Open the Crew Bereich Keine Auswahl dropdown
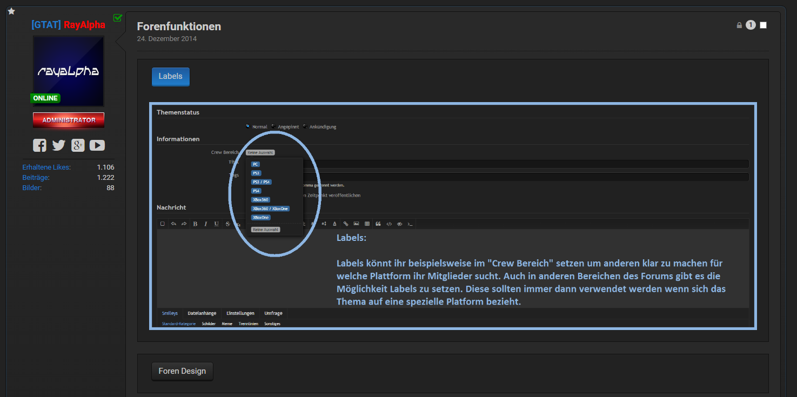Screen dimensions: 797x397 [260, 152]
